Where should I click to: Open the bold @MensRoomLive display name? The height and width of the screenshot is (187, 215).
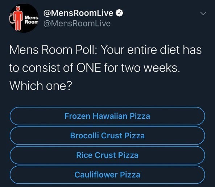point(78,13)
